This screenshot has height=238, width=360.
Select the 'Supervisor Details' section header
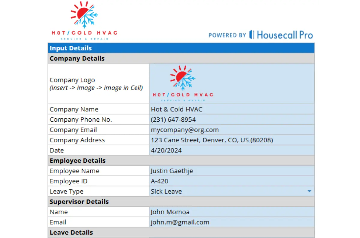pyautogui.click(x=181, y=201)
